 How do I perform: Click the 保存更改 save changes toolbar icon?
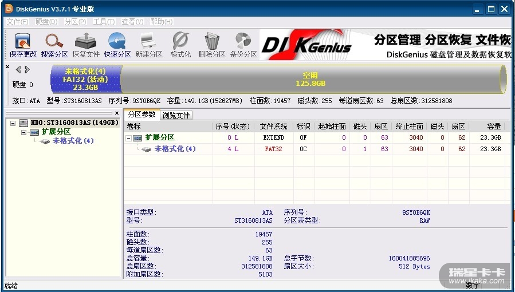(x=23, y=45)
